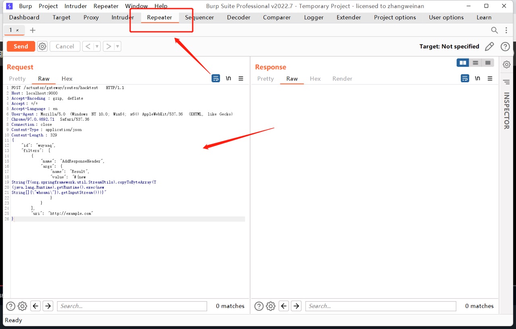Open Inspector settings gear
This screenshot has width=516, height=329.
pyautogui.click(x=507, y=65)
